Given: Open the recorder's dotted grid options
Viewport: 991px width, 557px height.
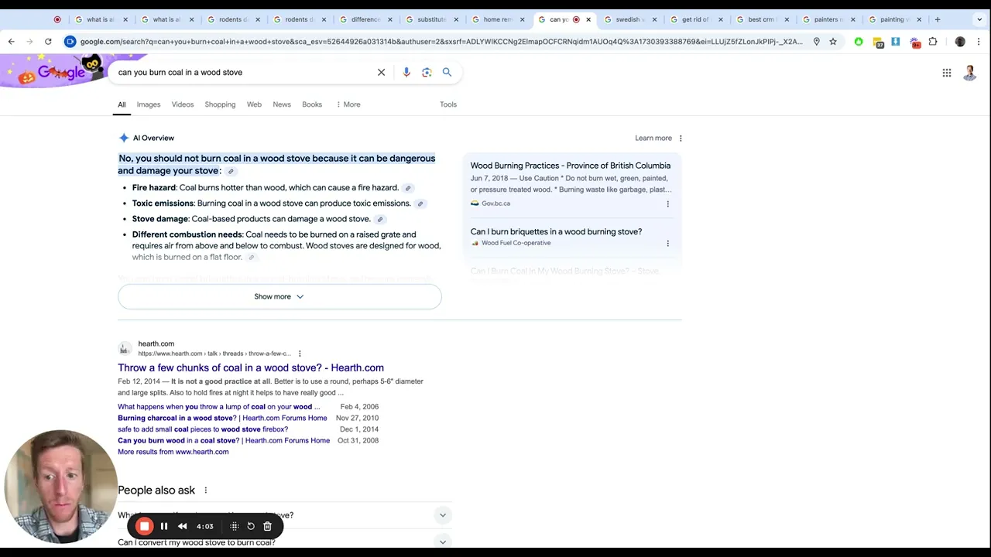Looking at the screenshot, I should (235, 526).
